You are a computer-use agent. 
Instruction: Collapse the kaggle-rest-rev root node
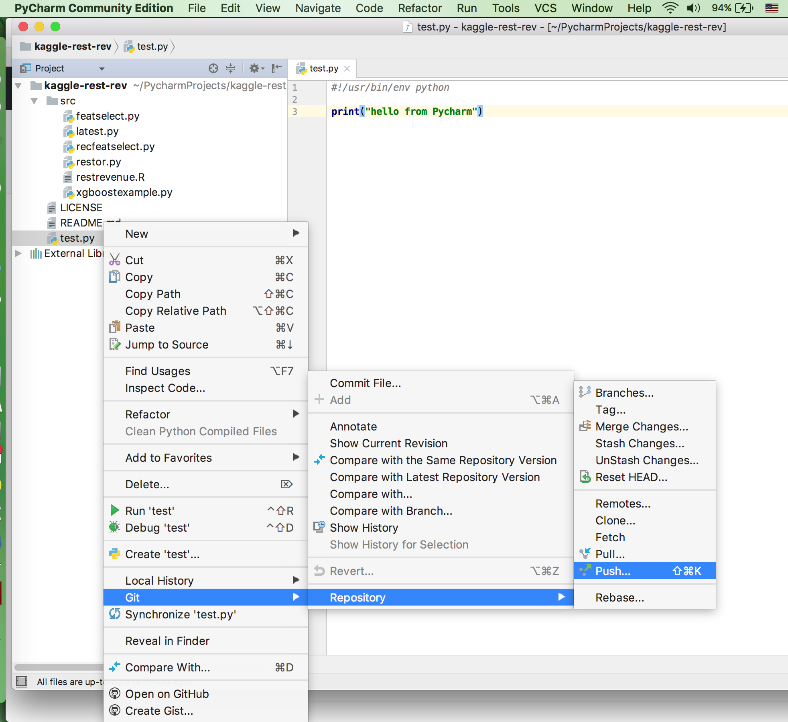(x=18, y=86)
